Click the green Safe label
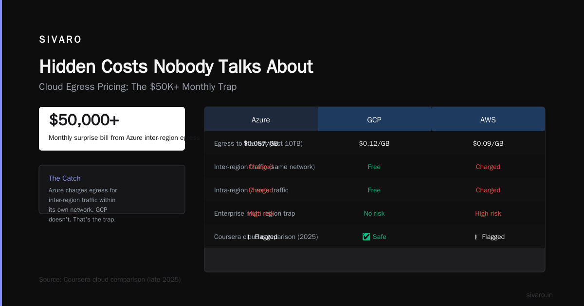Image resolution: width=584 pixels, height=306 pixels. pyautogui.click(x=380, y=237)
